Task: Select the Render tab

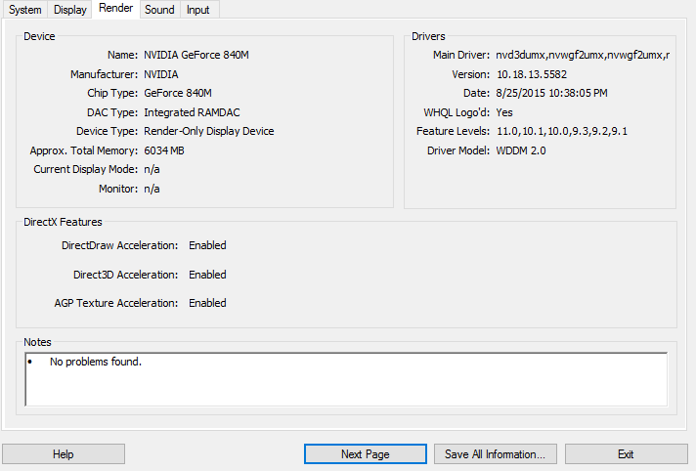Action: [x=116, y=9]
